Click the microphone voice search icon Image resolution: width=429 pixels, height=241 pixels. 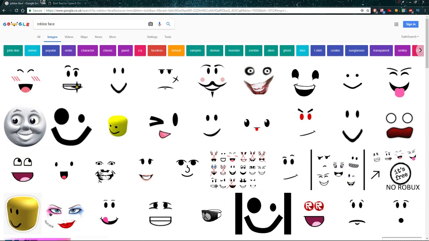[x=160, y=24]
